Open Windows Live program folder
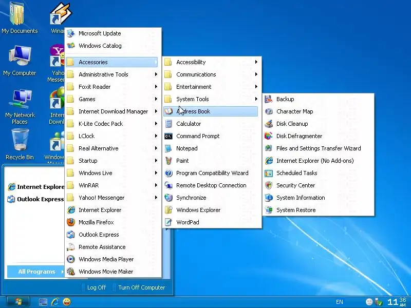This screenshot has height=308, width=411. click(x=112, y=173)
